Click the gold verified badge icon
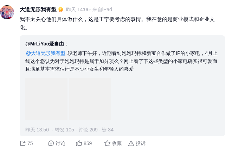 [x=61, y=9]
